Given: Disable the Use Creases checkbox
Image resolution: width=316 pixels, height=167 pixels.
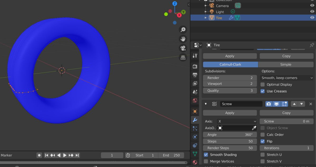Looking at the screenshot, I should tap(263, 91).
